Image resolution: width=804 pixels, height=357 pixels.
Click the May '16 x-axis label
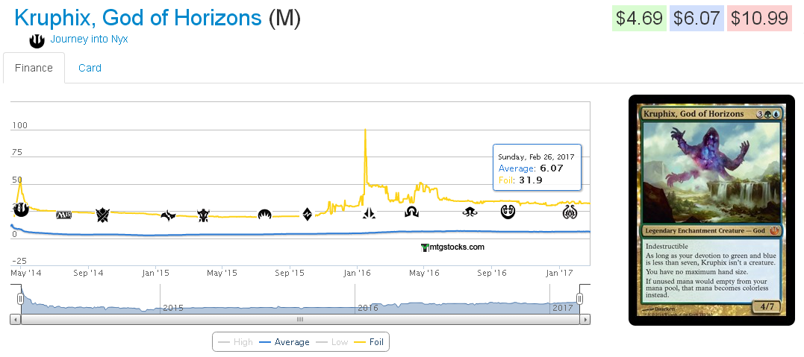coord(424,273)
